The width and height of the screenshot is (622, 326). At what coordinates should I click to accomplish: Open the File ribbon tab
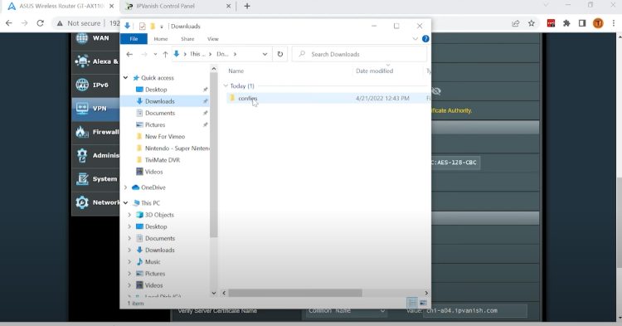pyautogui.click(x=134, y=39)
